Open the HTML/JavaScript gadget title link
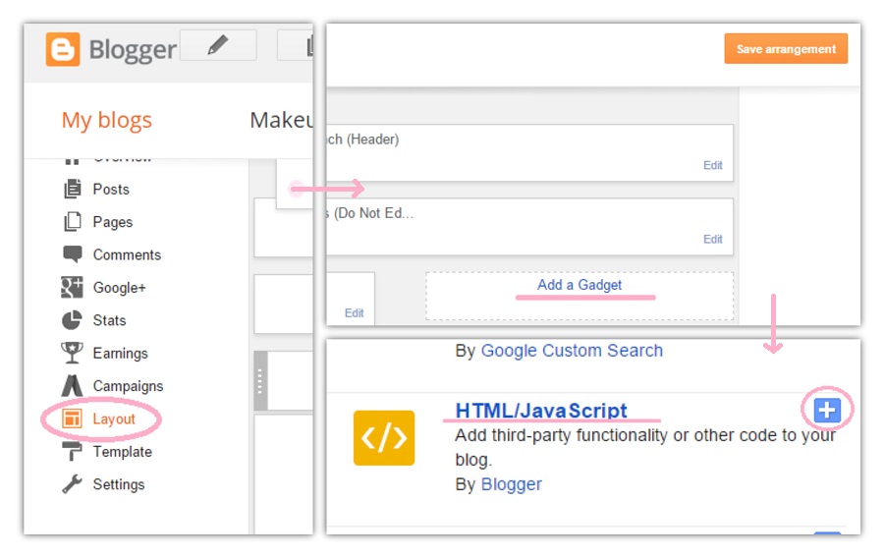The image size is (884, 558). (541, 411)
